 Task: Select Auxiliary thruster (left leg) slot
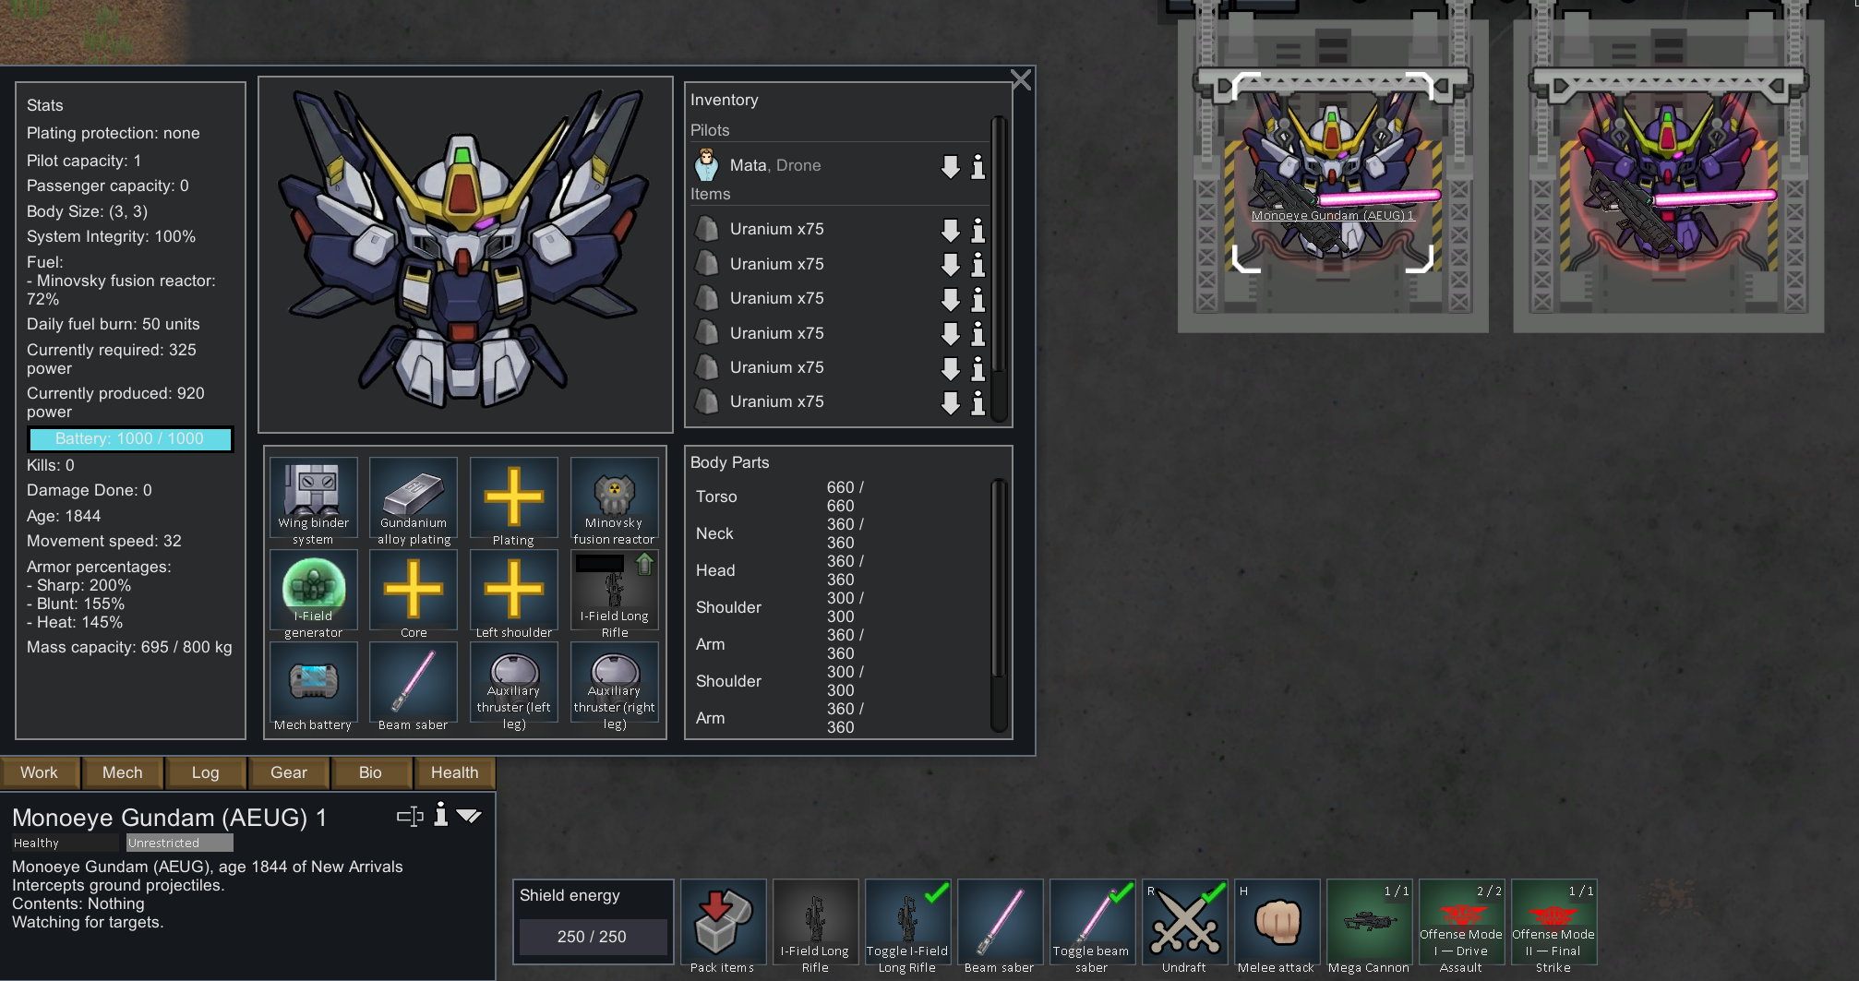click(514, 688)
